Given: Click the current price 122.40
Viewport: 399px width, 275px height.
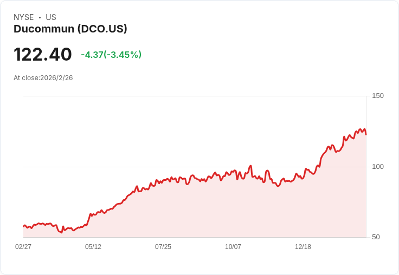Looking at the screenshot, I should click(x=43, y=54).
